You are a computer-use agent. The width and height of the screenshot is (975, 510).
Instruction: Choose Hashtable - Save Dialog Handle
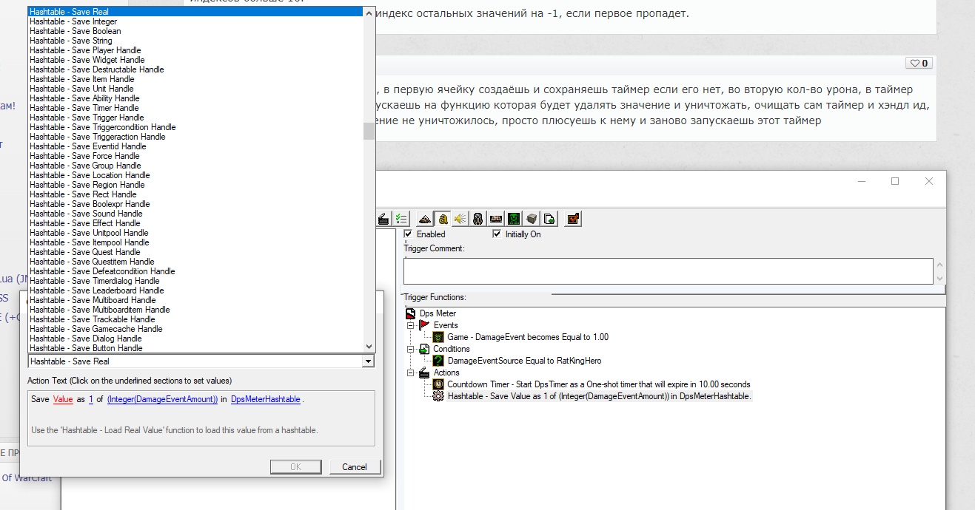click(x=195, y=339)
